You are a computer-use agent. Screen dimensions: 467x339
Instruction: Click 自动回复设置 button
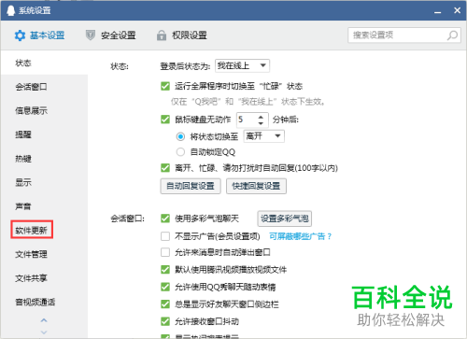pyautogui.click(x=191, y=186)
